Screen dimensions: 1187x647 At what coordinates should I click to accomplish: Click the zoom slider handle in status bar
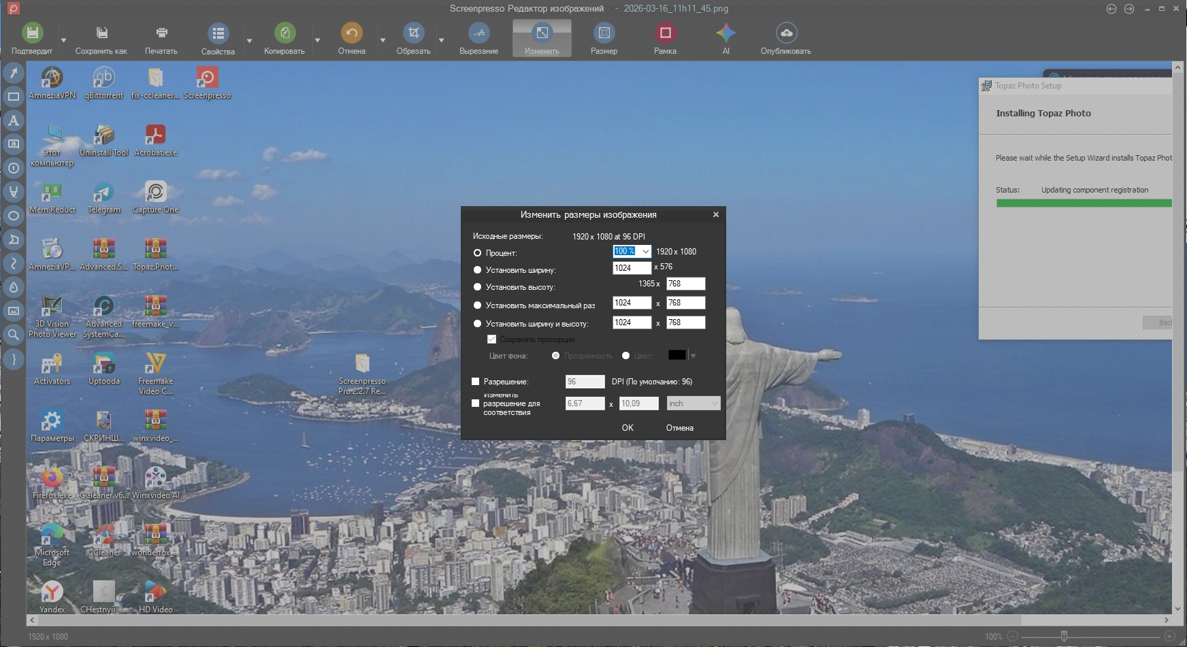pyautogui.click(x=1064, y=636)
